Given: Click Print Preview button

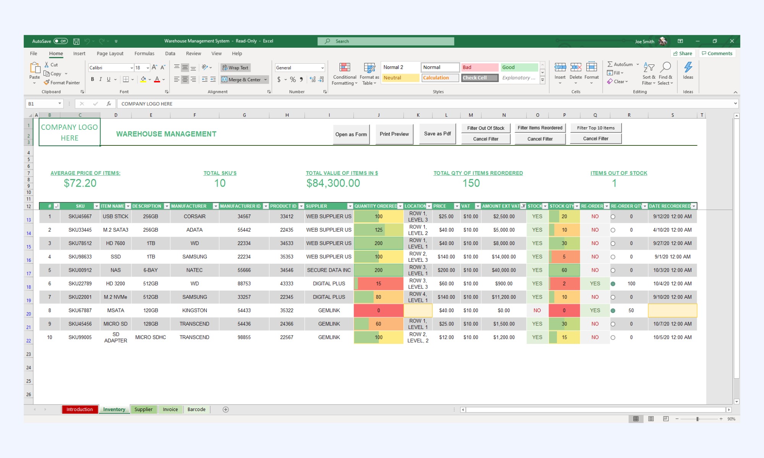Looking at the screenshot, I should click(394, 134).
